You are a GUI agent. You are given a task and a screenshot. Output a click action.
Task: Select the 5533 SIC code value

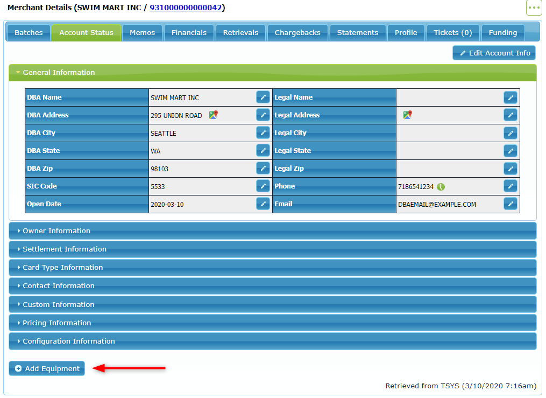pos(158,187)
